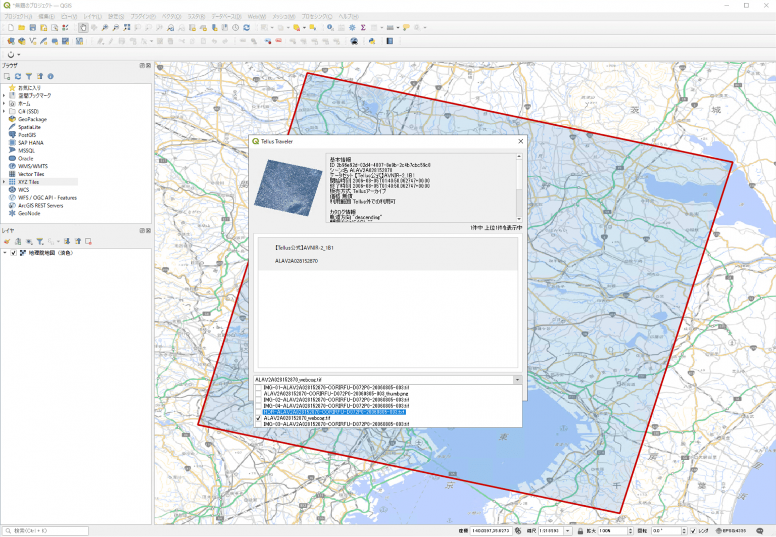The height and width of the screenshot is (537, 776).
Task: Check the ALAV2A028152870 thumb.png file
Action: coord(259,394)
